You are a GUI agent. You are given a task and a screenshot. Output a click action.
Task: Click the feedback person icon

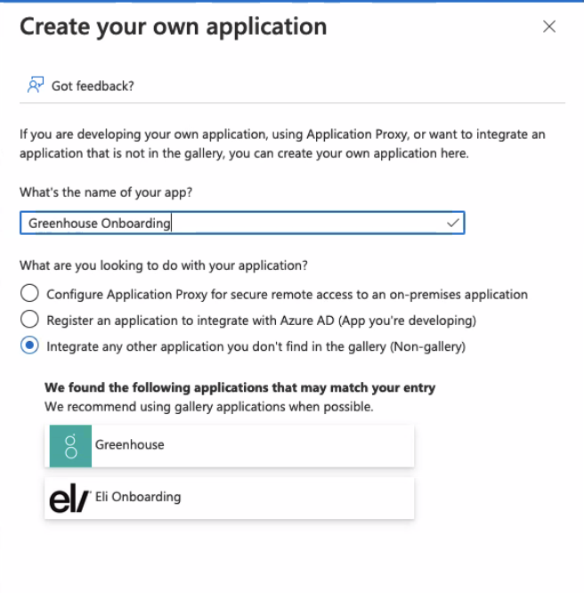(x=36, y=85)
